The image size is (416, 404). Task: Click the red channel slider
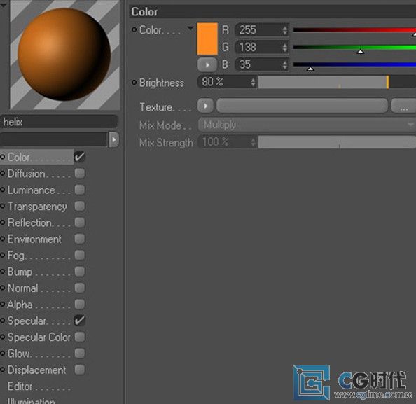click(354, 30)
